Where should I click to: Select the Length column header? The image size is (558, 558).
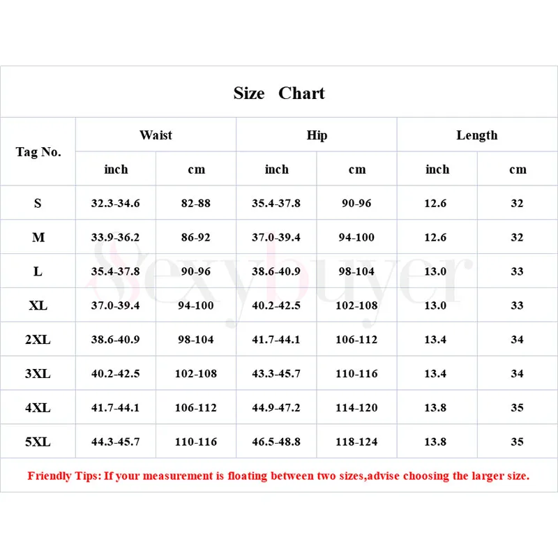coord(477,135)
